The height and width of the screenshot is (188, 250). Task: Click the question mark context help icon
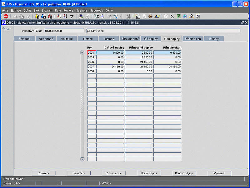(x=198, y=16)
